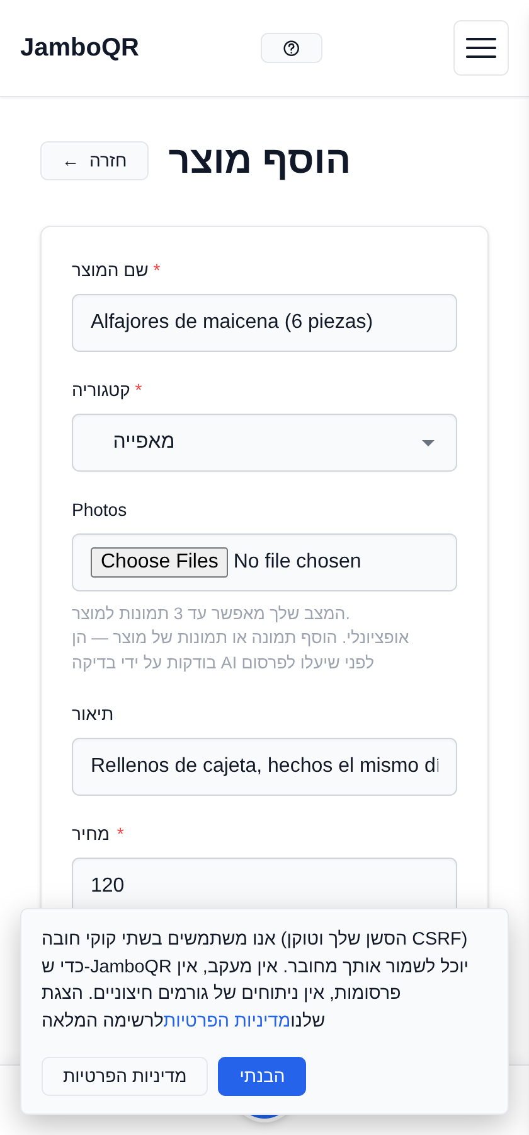Accept cookies with the הבנתי button
The height and width of the screenshot is (1135, 529).
click(x=262, y=1076)
